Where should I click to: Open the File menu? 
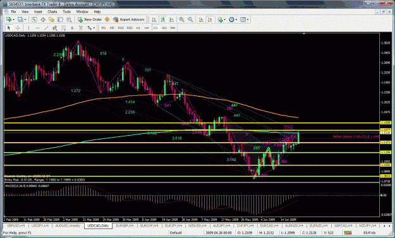click(13, 11)
